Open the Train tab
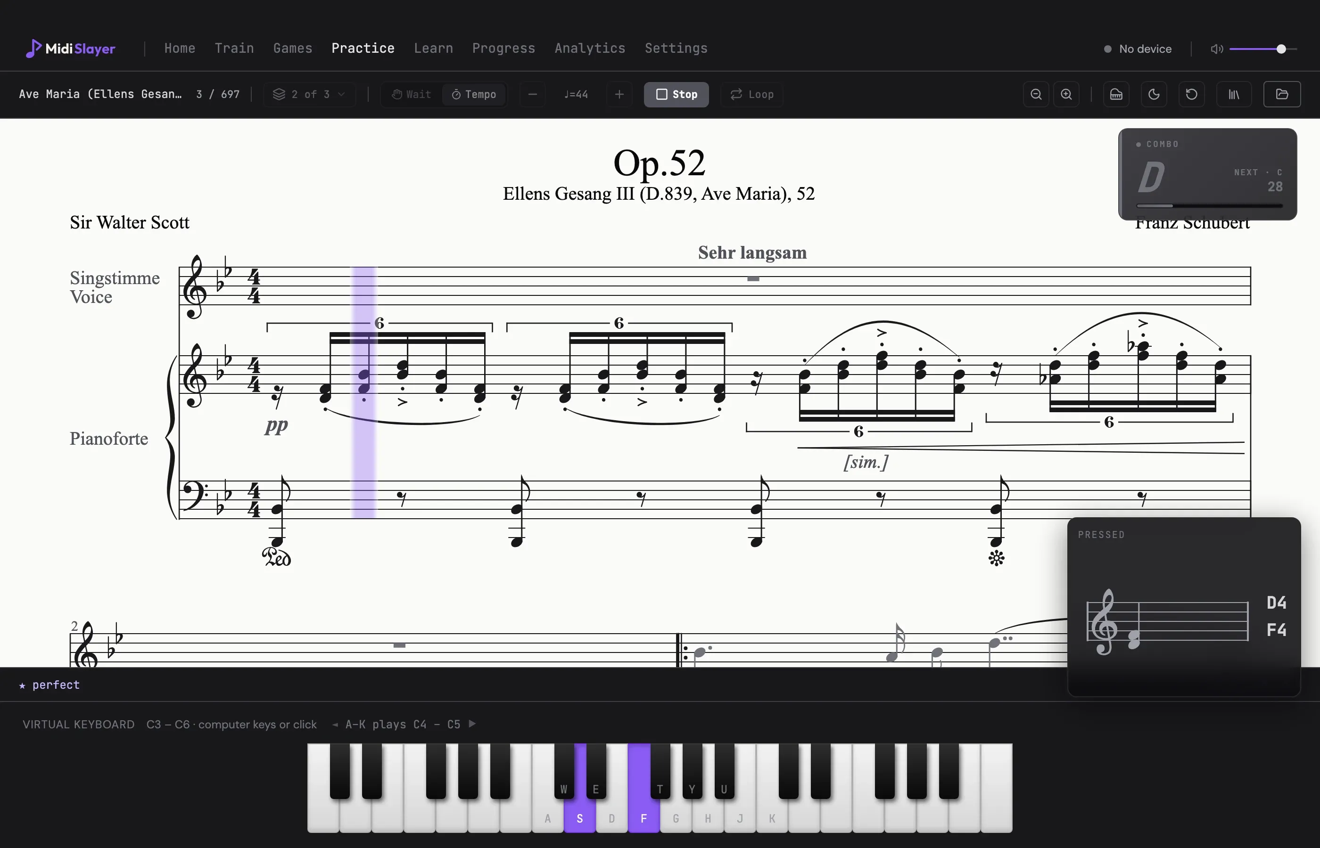The width and height of the screenshot is (1320, 848). coord(234,49)
